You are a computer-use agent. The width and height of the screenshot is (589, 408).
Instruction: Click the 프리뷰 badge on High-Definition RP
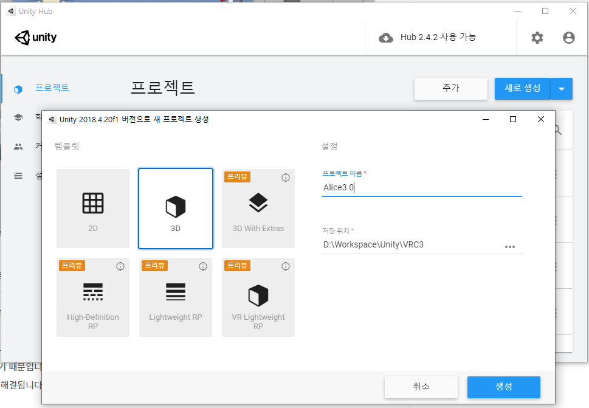click(x=72, y=266)
